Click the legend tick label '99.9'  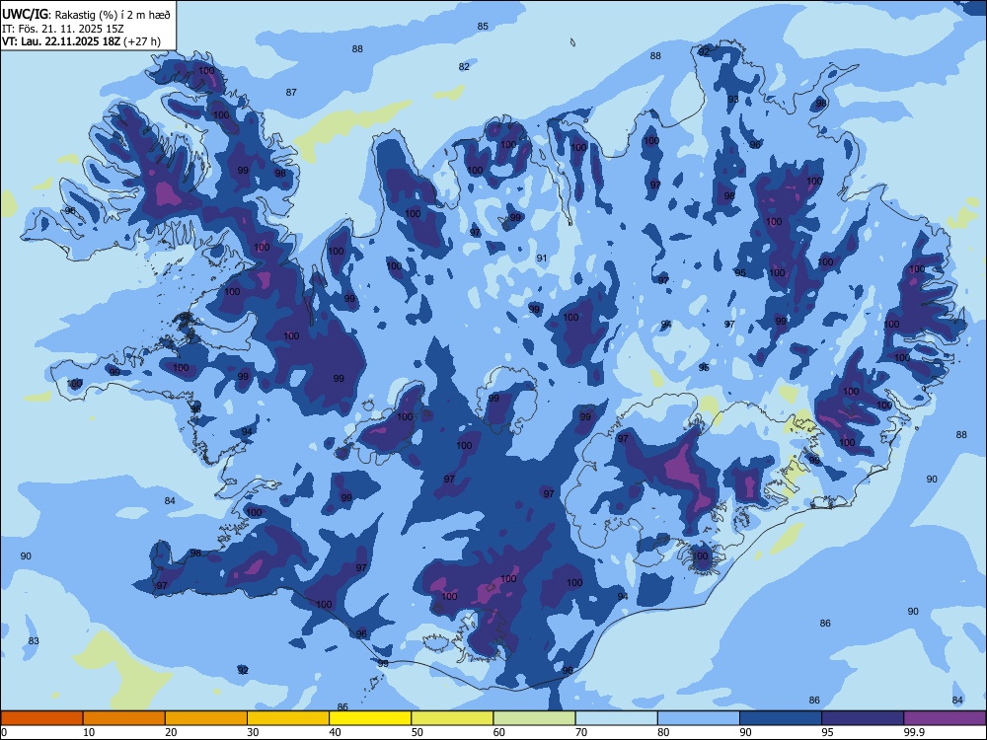click(913, 732)
